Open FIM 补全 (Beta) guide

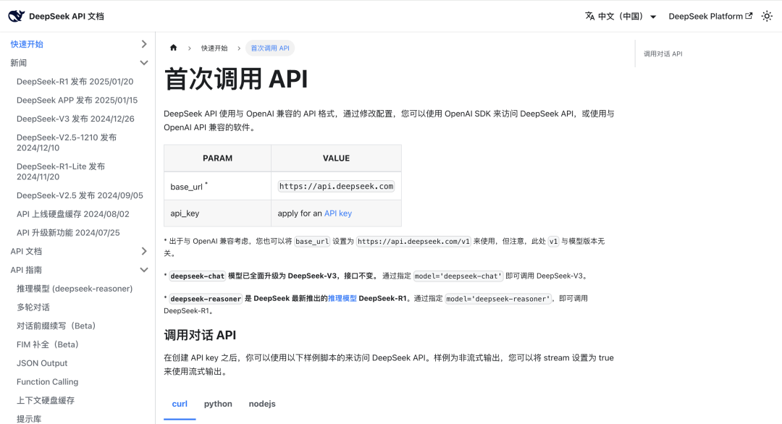point(47,344)
